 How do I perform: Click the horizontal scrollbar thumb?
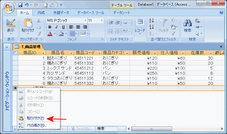coord(152,129)
